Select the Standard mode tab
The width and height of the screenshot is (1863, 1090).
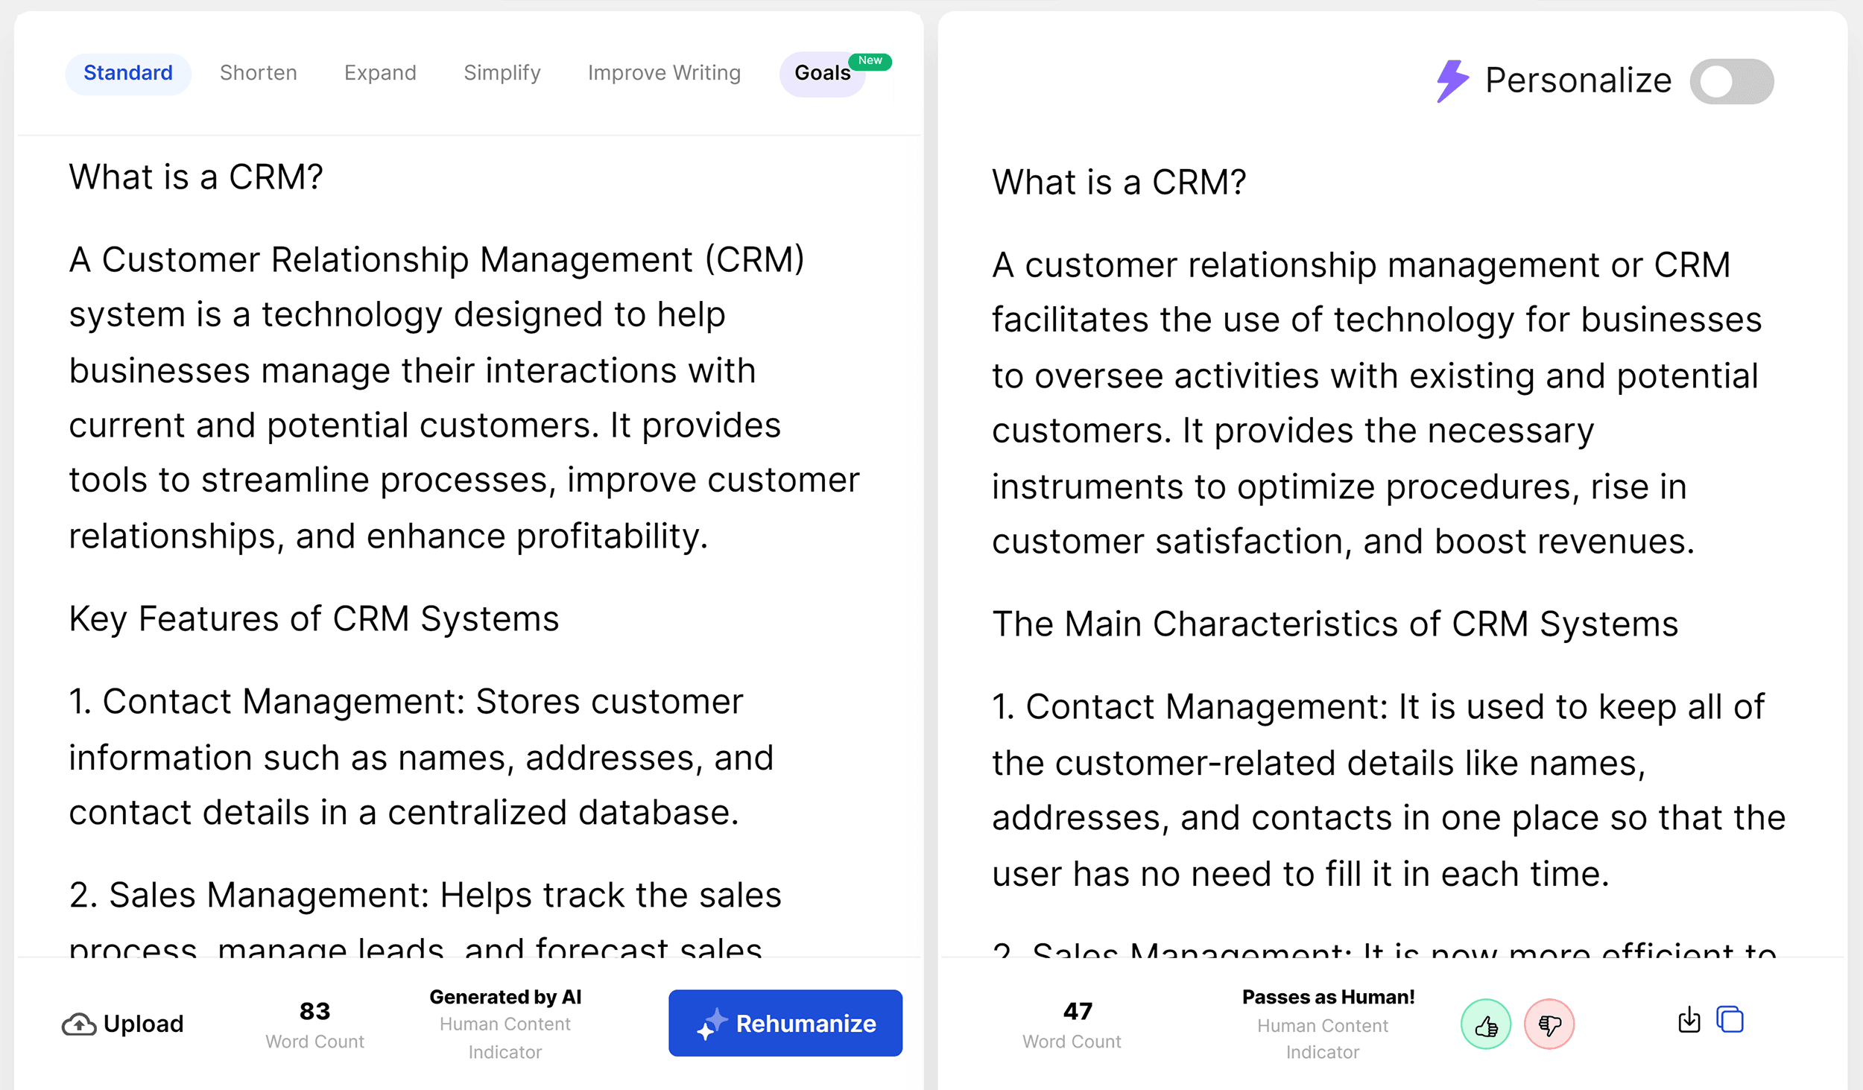tap(127, 73)
